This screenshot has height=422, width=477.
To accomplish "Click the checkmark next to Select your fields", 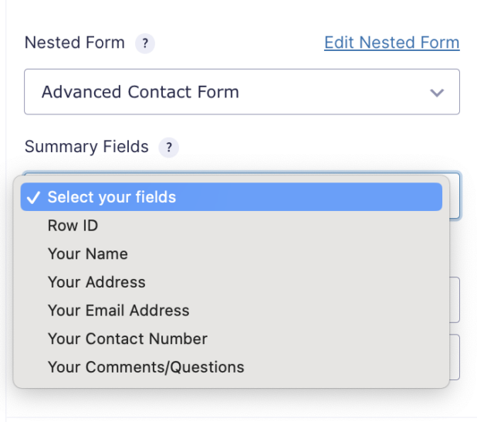I will tap(33, 197).
